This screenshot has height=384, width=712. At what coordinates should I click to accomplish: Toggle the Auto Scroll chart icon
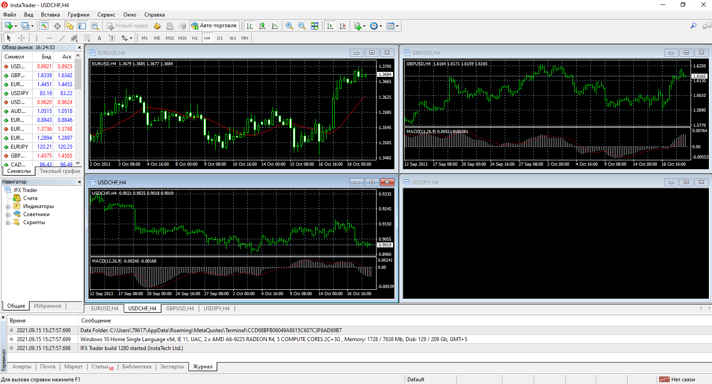point(330,26)
